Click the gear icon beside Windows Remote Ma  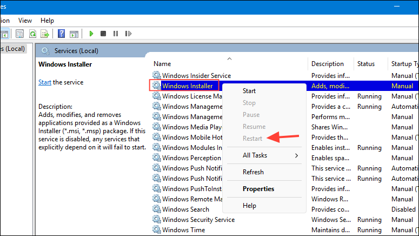coord(157,199)
